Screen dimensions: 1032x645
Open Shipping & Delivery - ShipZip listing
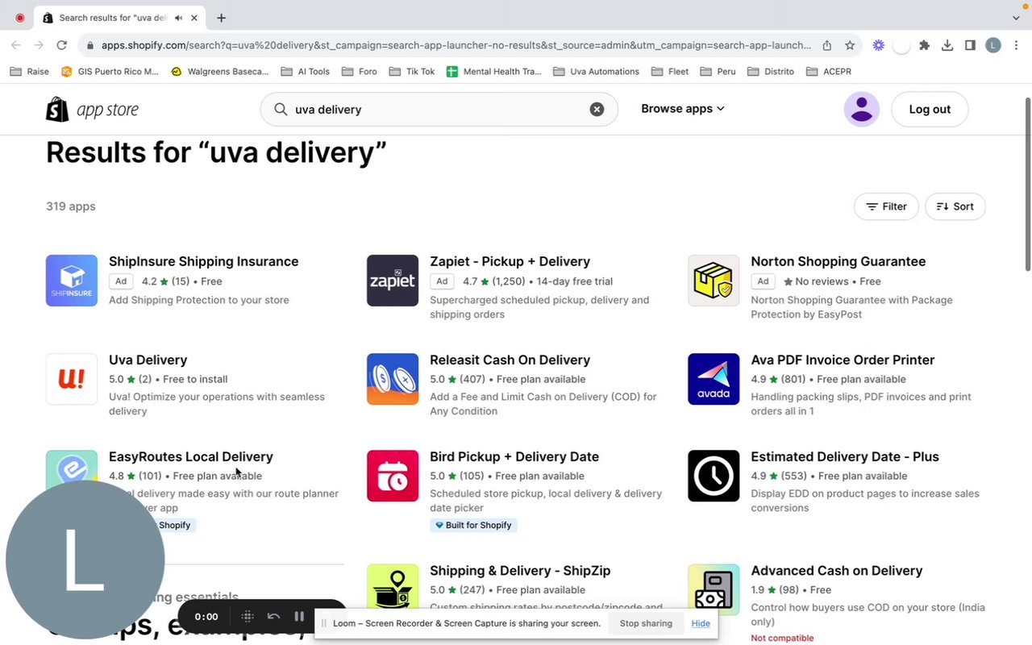point(520,570)
